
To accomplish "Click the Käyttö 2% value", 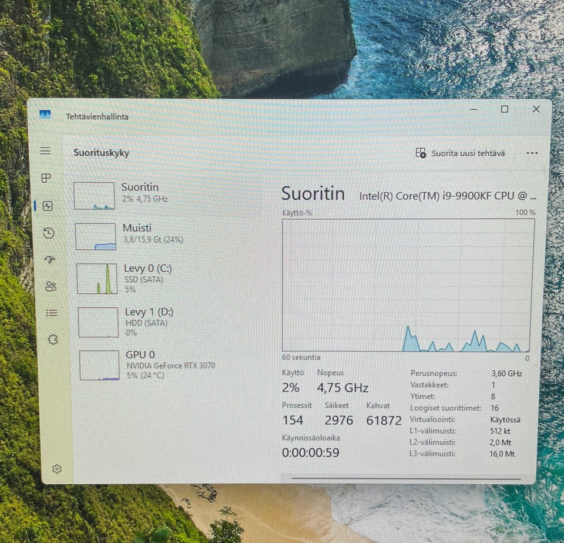I will point(291,387).
